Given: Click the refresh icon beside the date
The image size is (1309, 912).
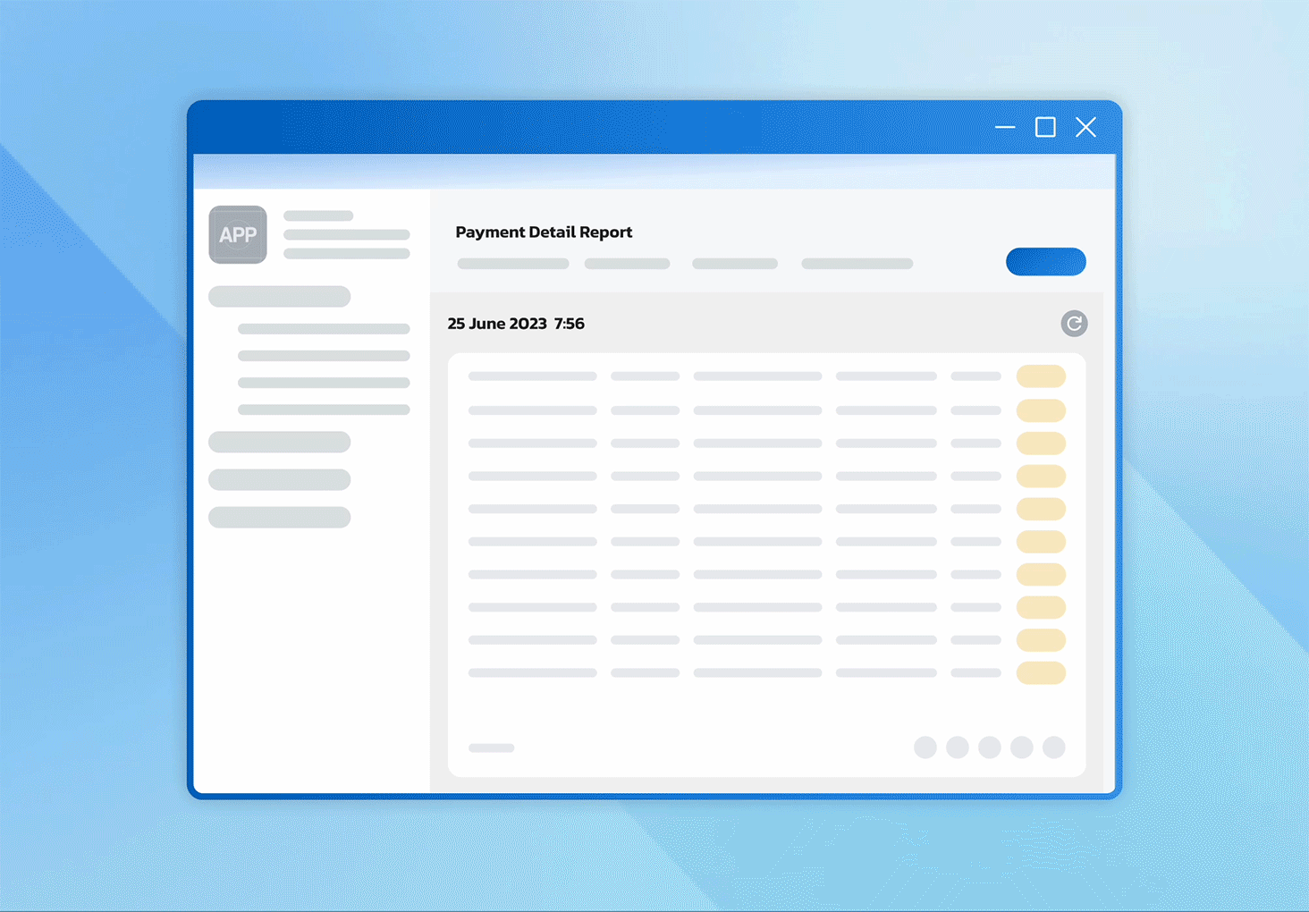Looking at the screenshot, I should [1074, 324].
